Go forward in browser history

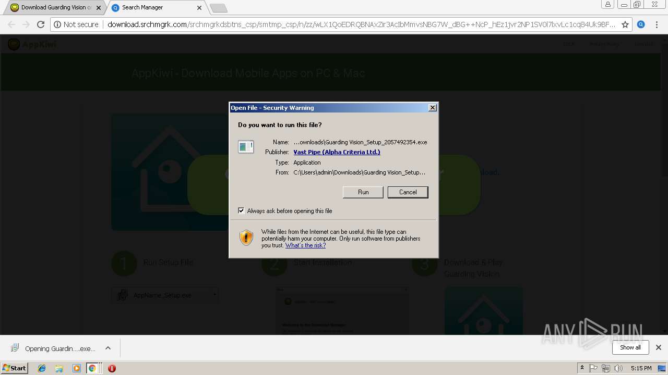(26, 24)
